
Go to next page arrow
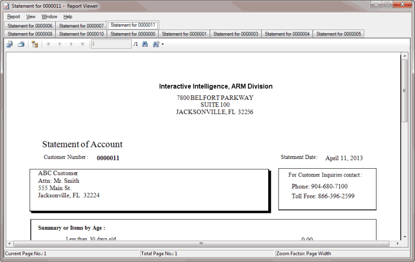tap(71, 45)
